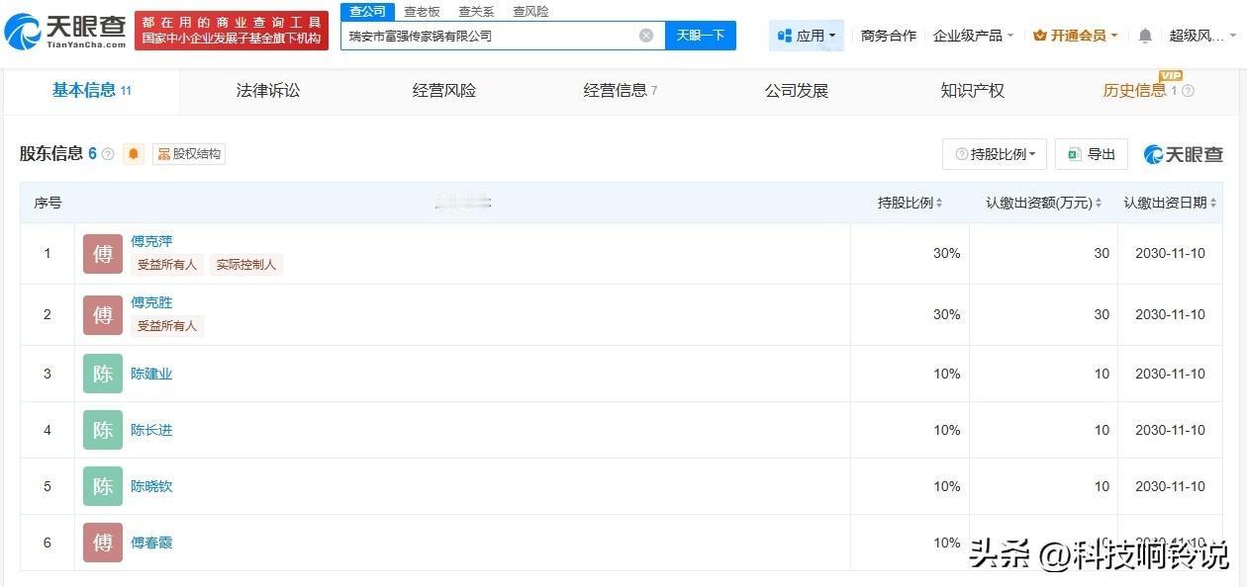
Task: Click the clear (×) icon inside the search box
Action: pos(646,35)
